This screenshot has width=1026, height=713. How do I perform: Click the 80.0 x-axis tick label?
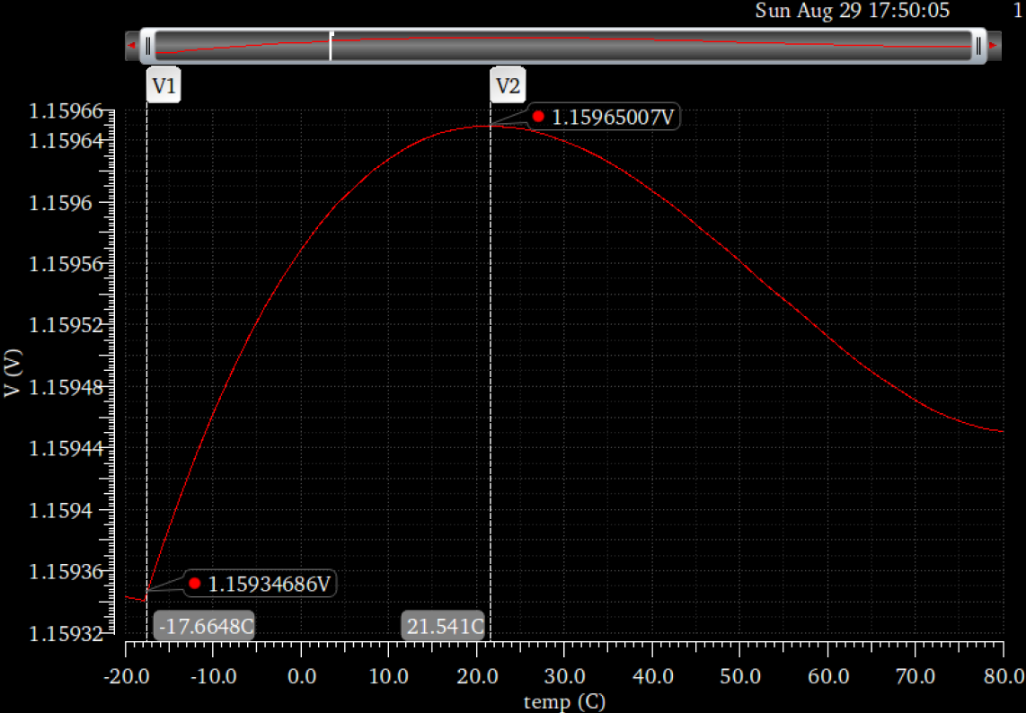(1003, 675)
